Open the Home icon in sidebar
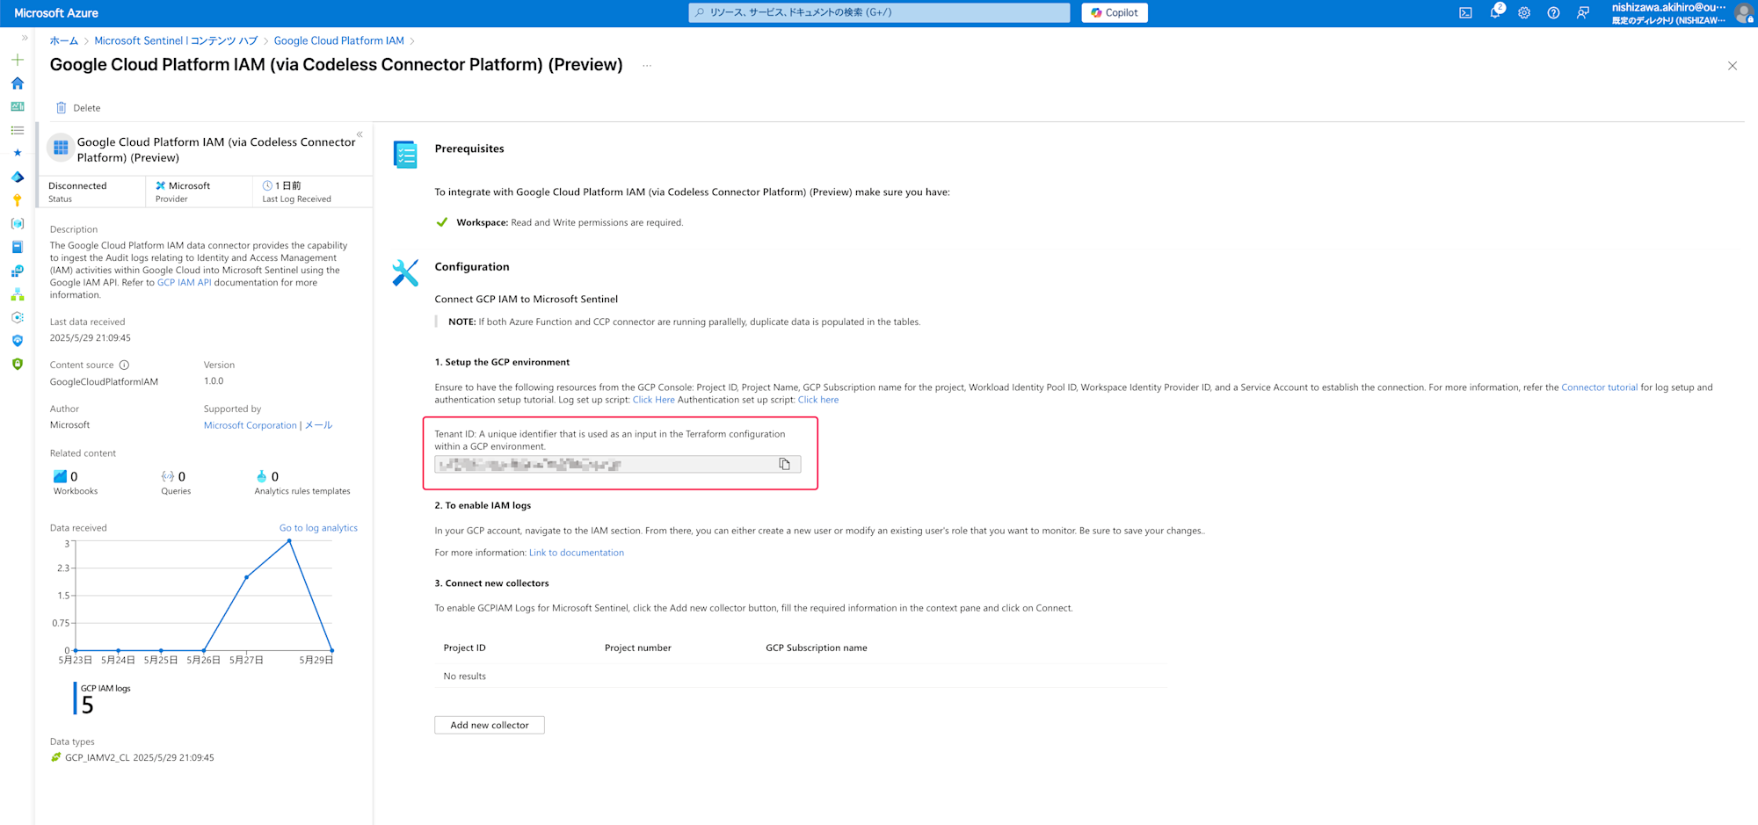This screenshot has width=1758, height=825. (17, 83)
